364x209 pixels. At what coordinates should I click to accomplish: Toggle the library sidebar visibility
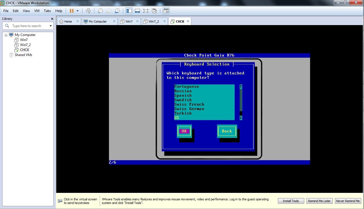[x=129, y=11]
